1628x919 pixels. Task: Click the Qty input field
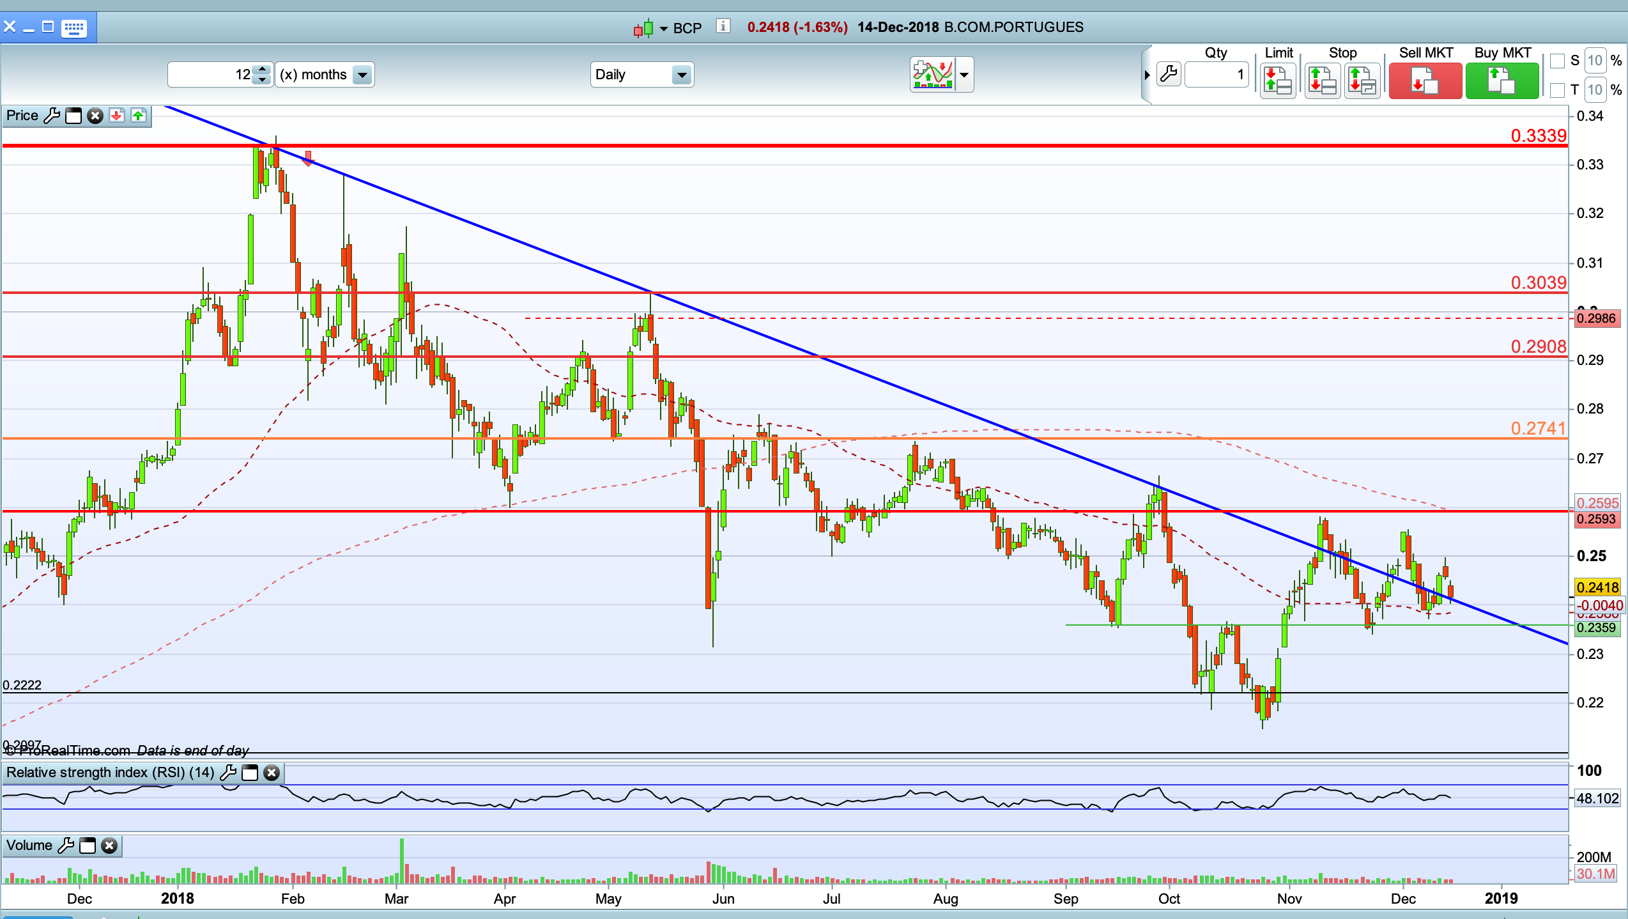coord(1216,75)
